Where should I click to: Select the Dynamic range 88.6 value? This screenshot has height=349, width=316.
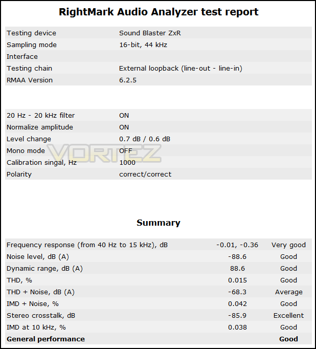point(237,269)
